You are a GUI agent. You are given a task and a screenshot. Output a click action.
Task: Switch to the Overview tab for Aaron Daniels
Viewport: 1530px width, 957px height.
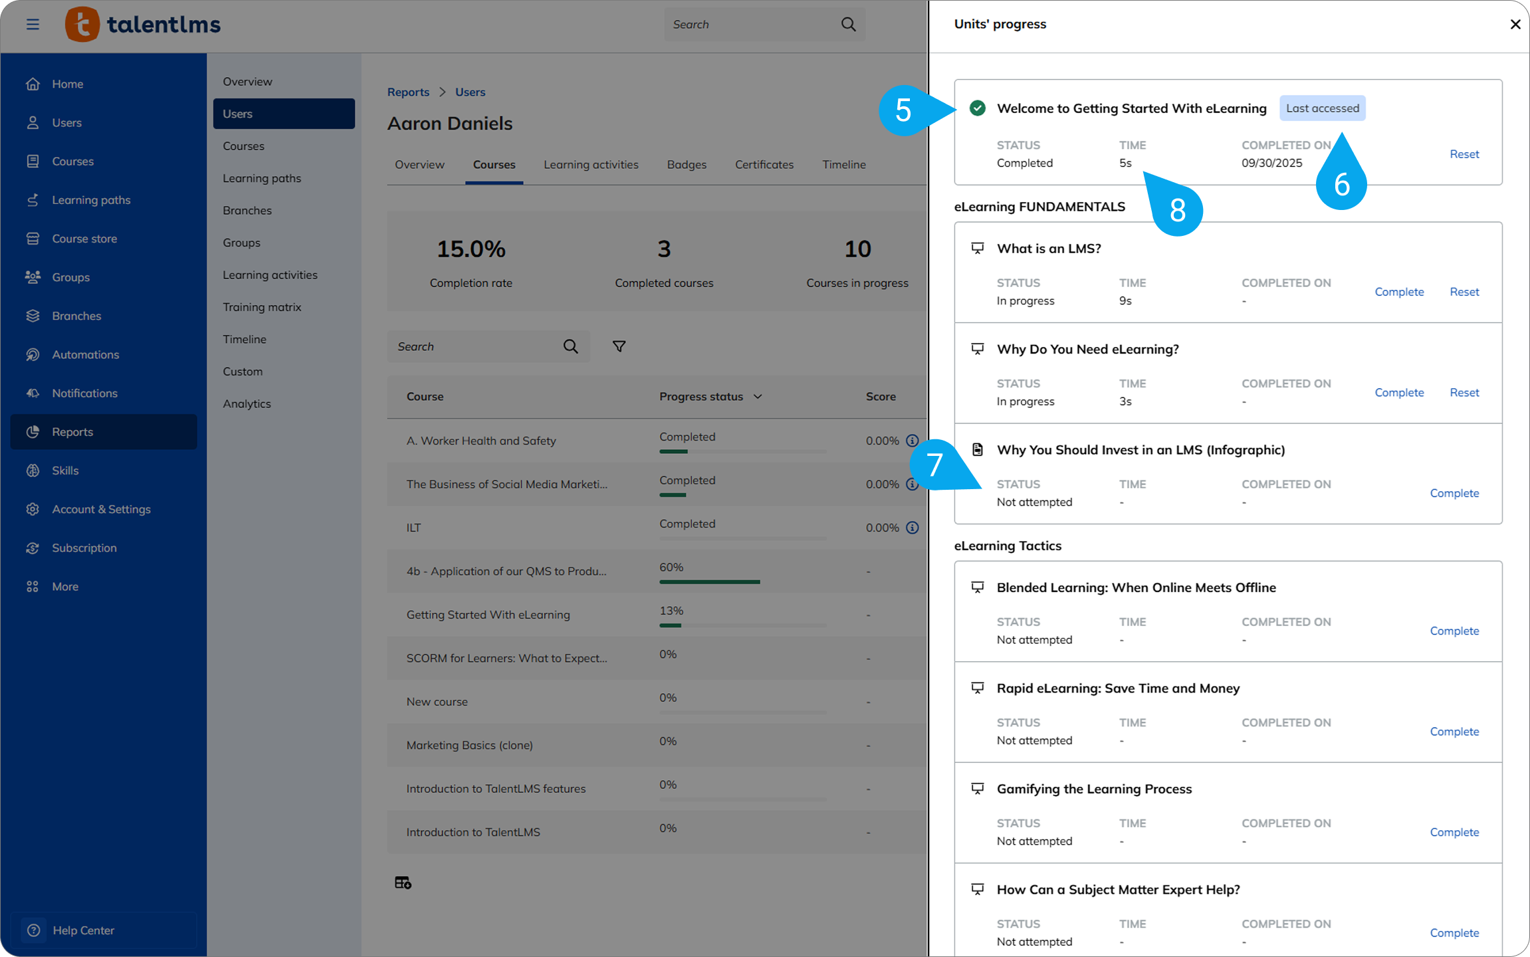pyautogui.click(x=419, y=165)
